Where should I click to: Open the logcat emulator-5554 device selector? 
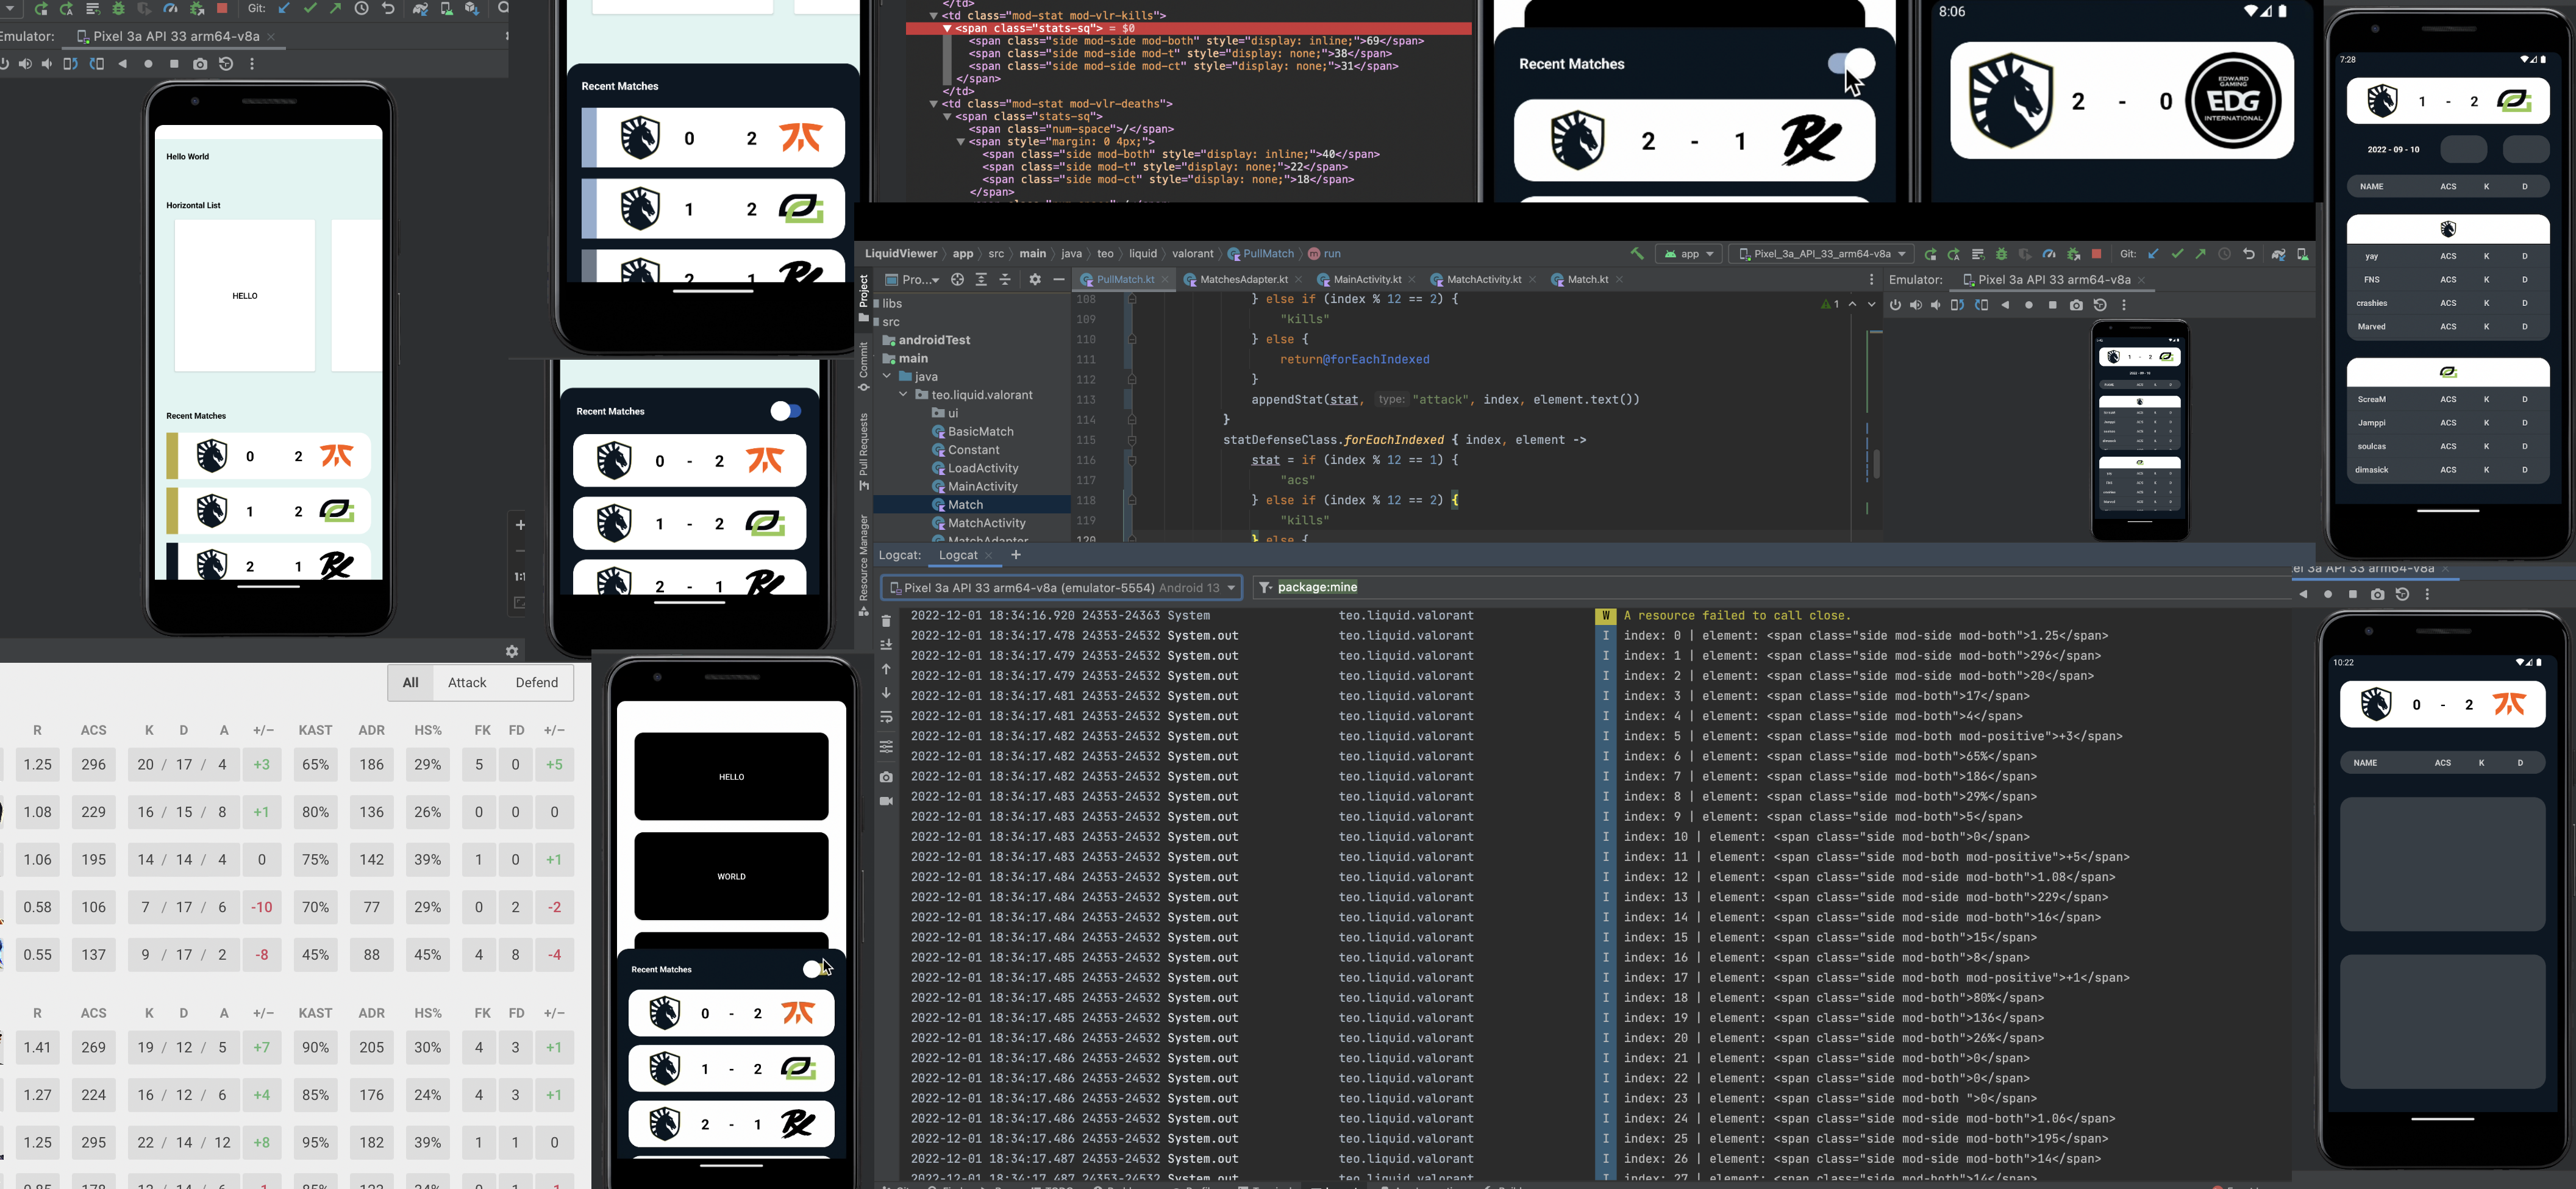1061,588
